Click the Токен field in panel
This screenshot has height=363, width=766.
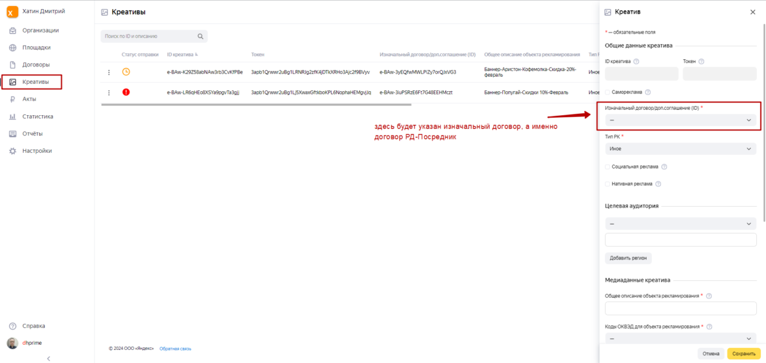click(x=720, y=74)
